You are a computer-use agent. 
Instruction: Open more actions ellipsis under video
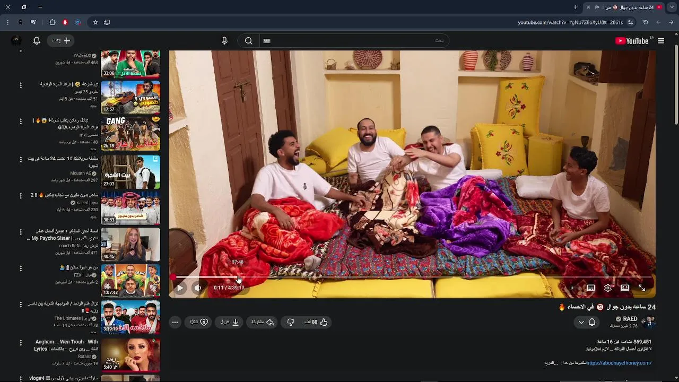[x=175, y=322]
